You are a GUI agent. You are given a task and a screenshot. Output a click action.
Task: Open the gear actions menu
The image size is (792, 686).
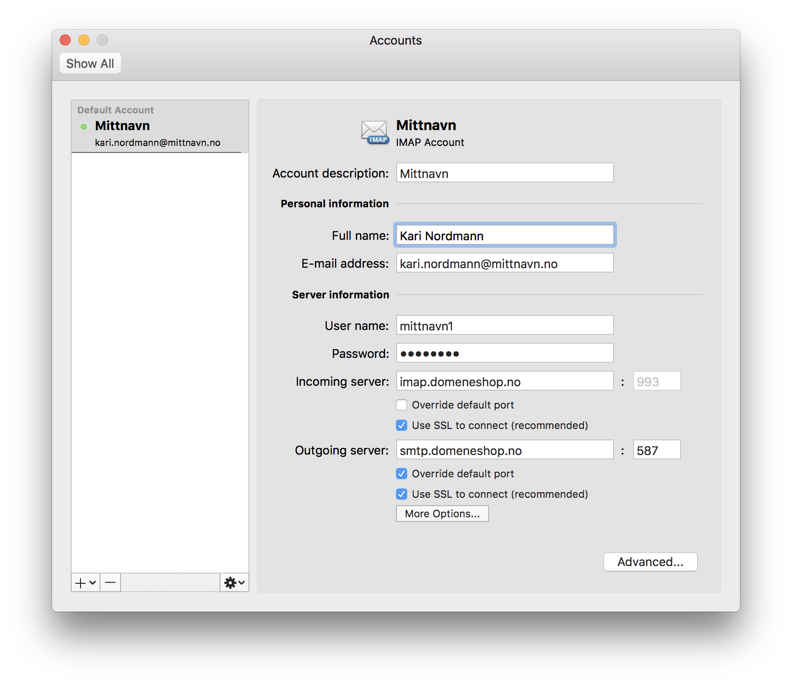pyautogui.click(x=235, y=583)
